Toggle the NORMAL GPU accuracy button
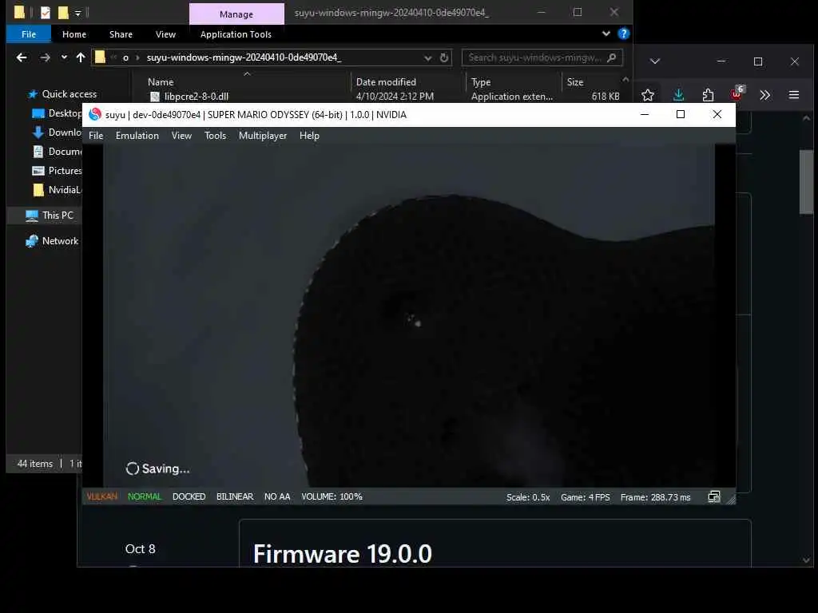 [x=145, y=496]
